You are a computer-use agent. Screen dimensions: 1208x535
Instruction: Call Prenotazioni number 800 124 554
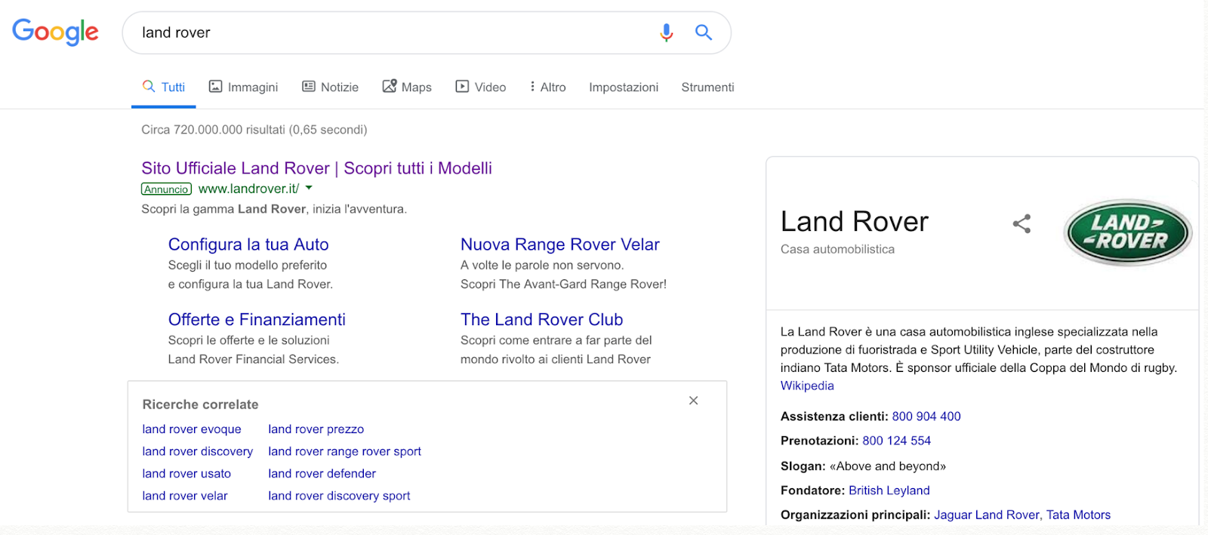coord(897,441)
